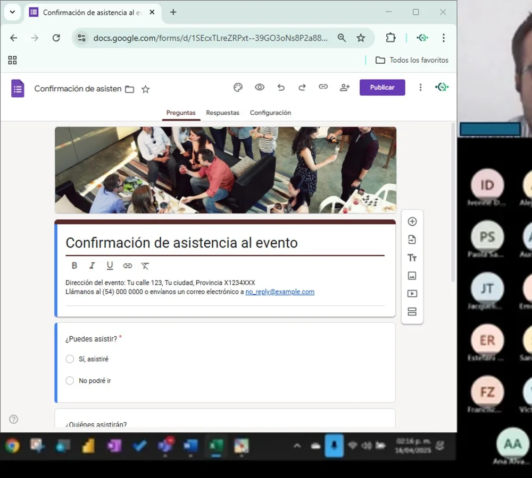The width and height of the screenshot is (532, 478).
Task: Click the purple Publicar button
Action: coord(382,88)
